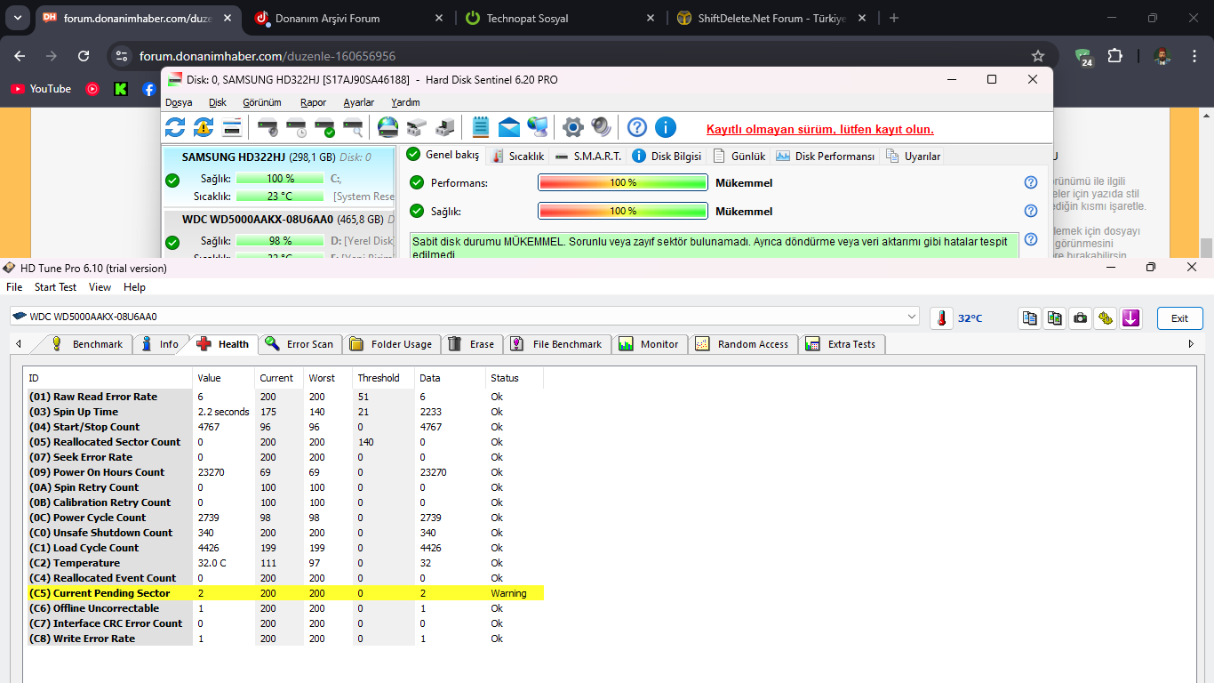Select the Current Pending Sector warning row
The image size is (1214, 683).
[x=284, y=593]
